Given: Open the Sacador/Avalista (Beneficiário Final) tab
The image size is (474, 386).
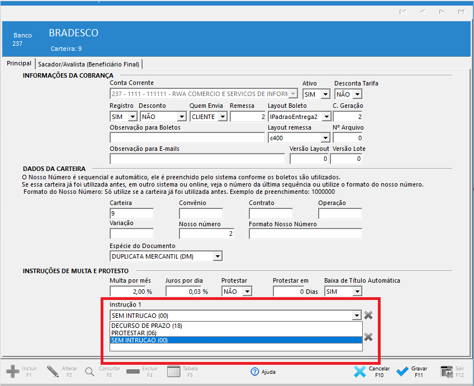Looking at the screenshot, I should [x=88, y=64].
